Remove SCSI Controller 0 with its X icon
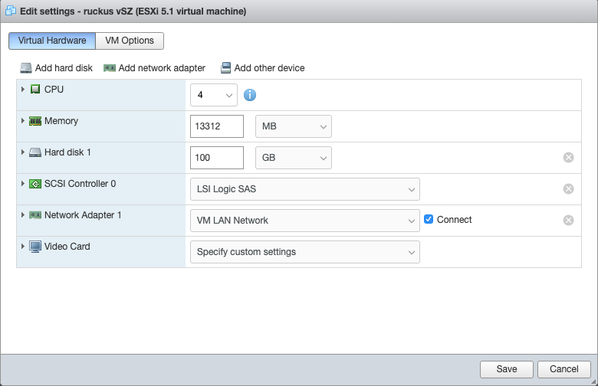This screenshot has height=386, width=598. pyautogui.click(x=568, y=189)
